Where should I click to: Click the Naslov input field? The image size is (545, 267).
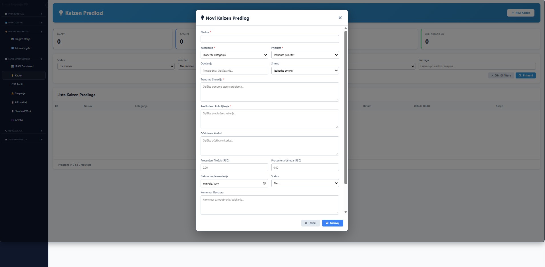click(270, 39)
